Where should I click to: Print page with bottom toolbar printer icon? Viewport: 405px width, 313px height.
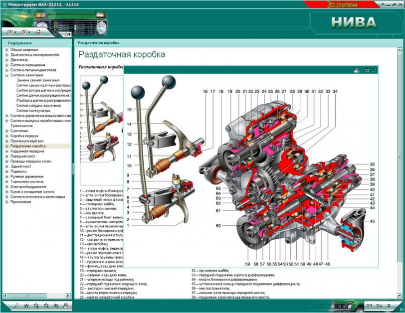click(66, 306)
